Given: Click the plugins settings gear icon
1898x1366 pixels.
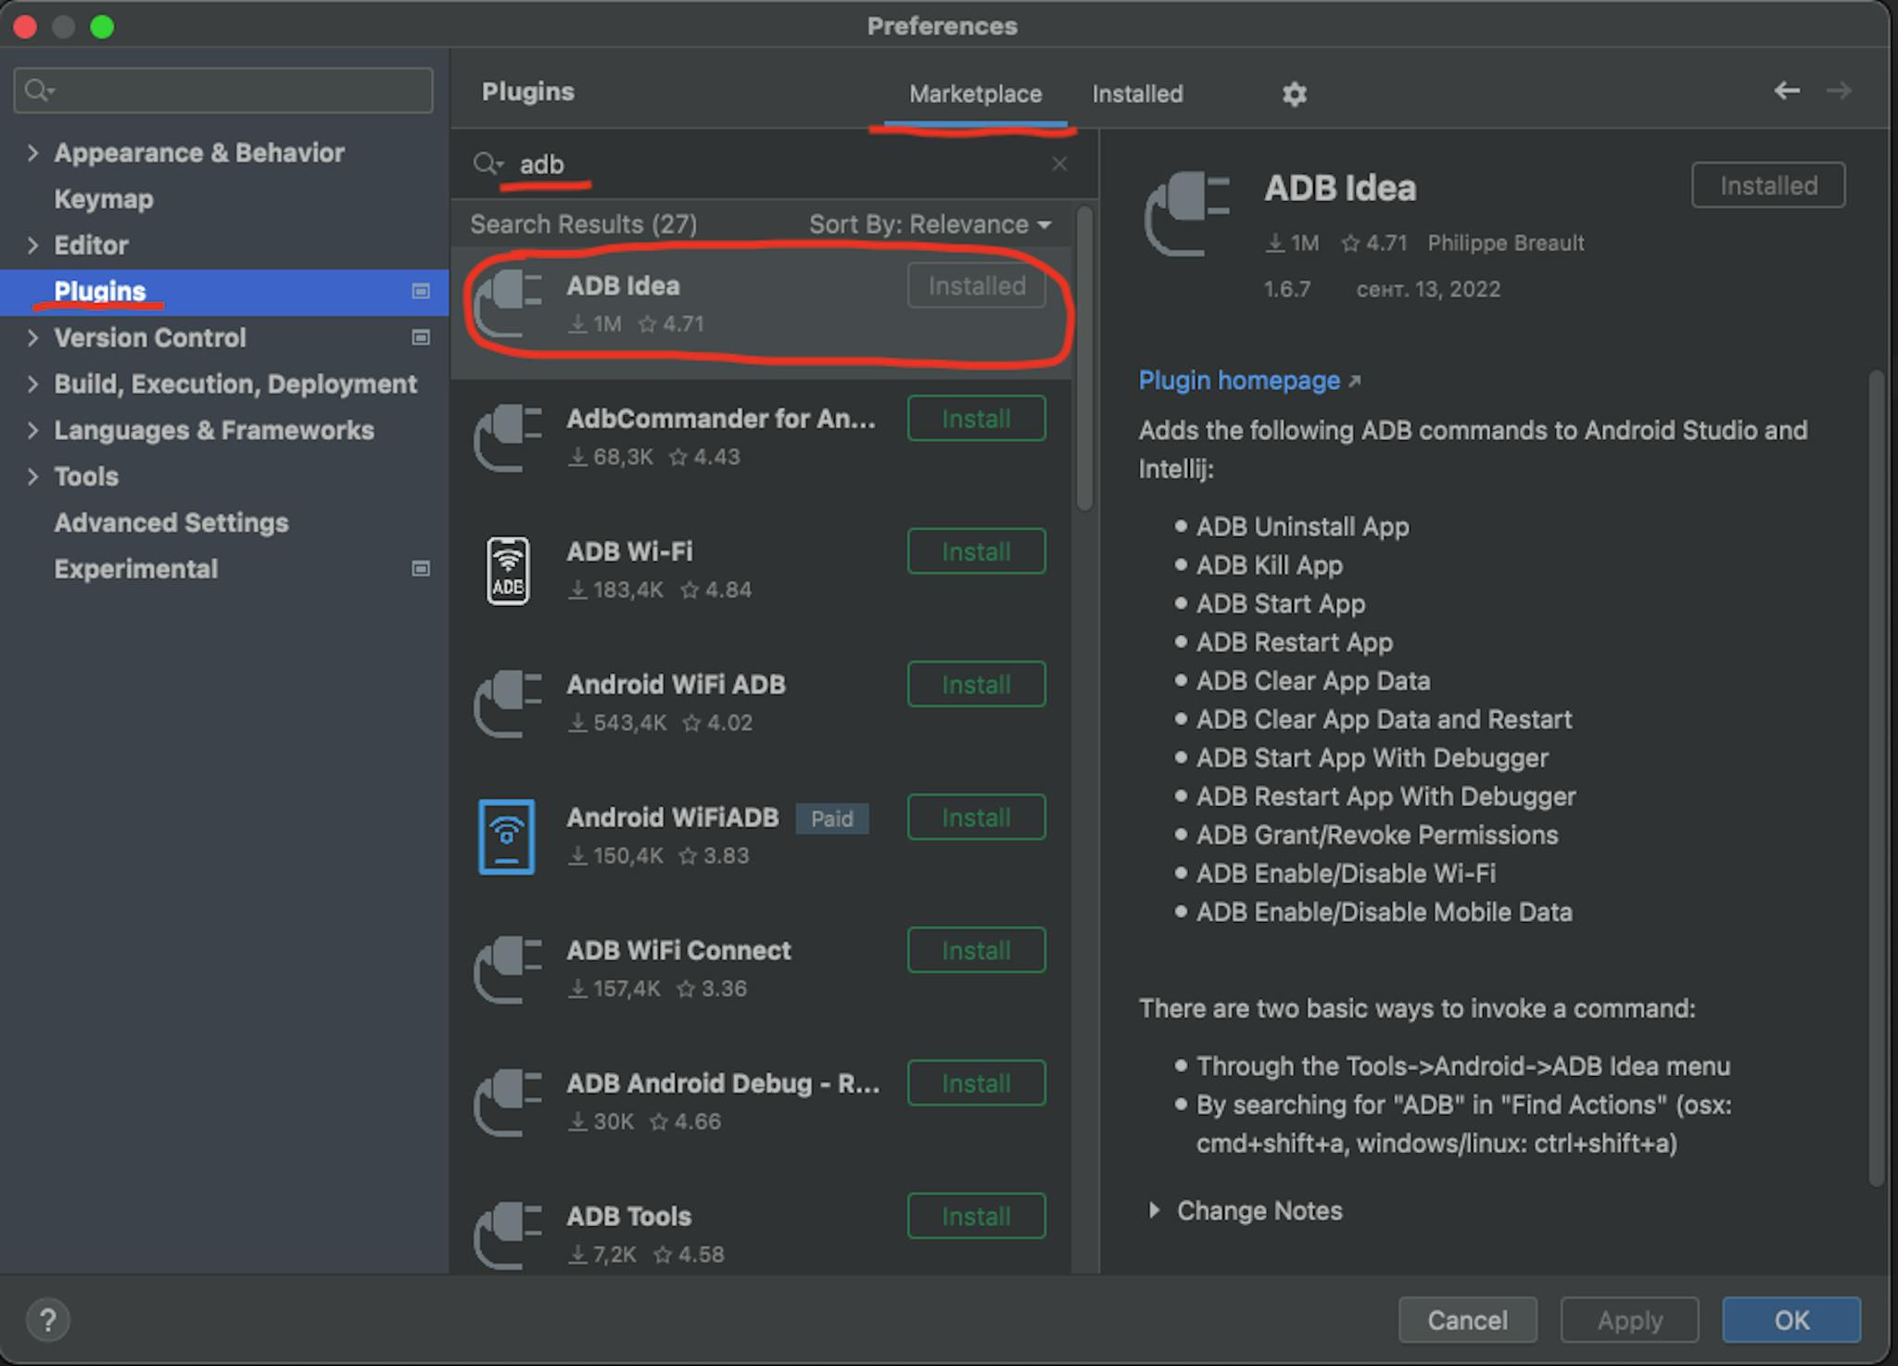Looking at the screenshot, I should tap(1294, 94).
